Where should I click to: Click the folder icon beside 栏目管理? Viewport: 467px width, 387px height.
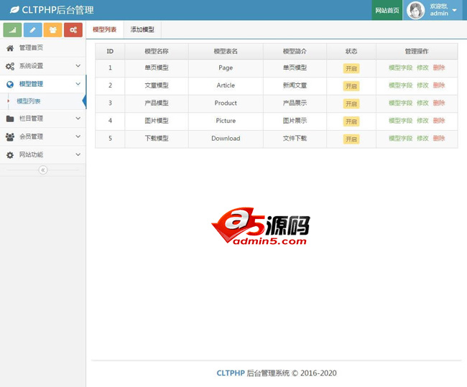click(10, 118)
